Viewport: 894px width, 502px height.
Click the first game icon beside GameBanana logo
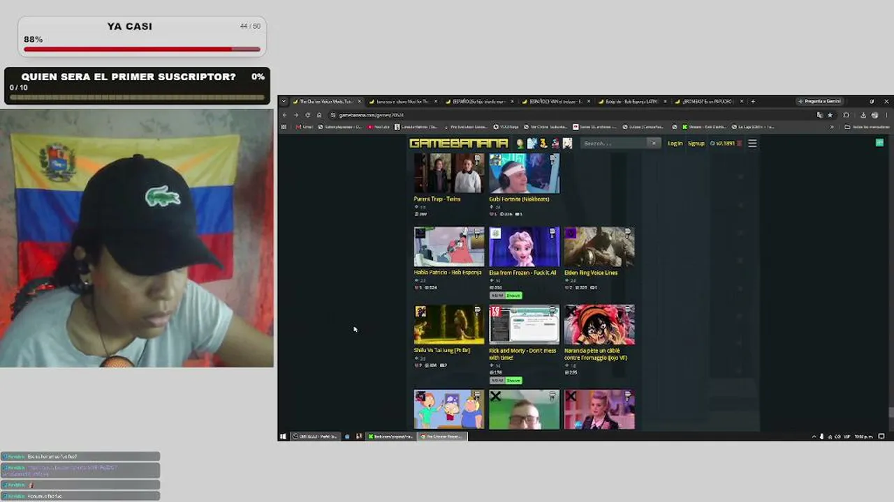520,144
